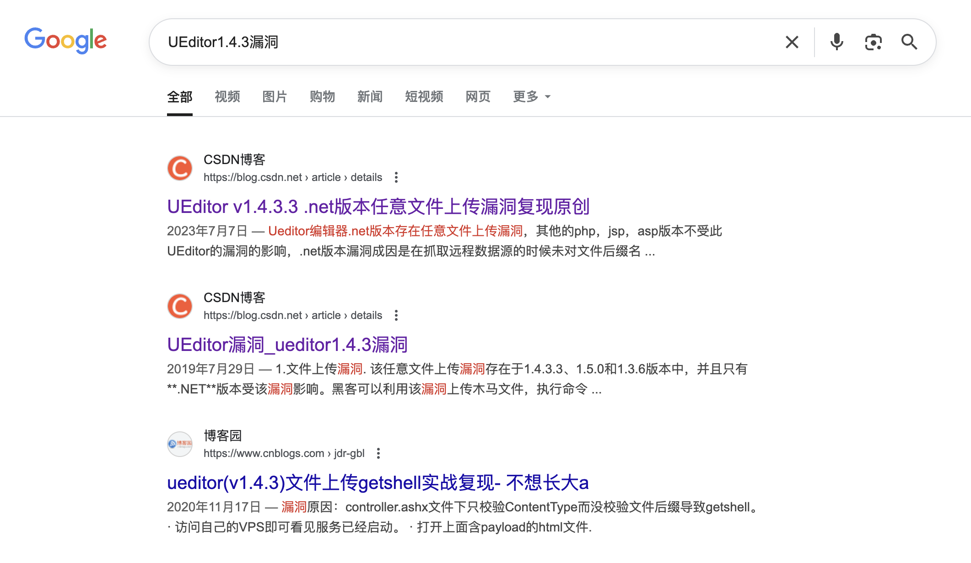Open search by image camera icon
The width and height of the screenshot is (971, 563).
click(x=873, y=42)
